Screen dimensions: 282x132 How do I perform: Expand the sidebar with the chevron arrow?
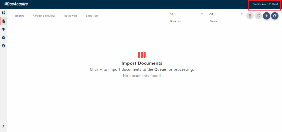(x=3, y=126)
